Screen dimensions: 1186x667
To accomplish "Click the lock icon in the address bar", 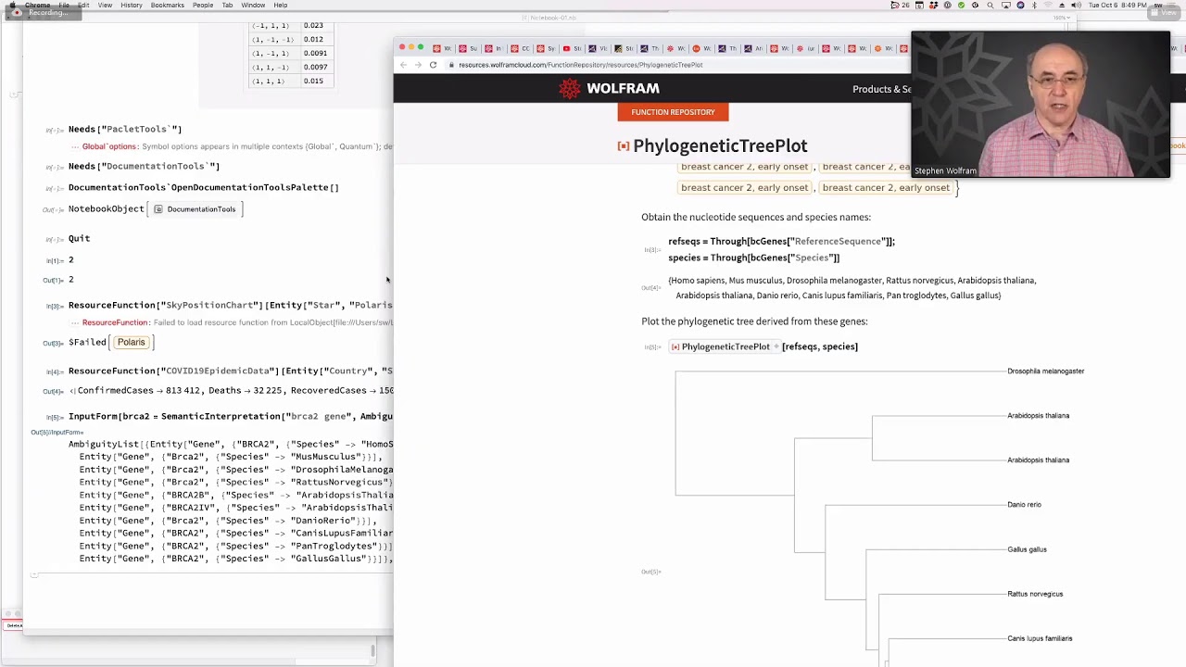I will pos(451,65).
